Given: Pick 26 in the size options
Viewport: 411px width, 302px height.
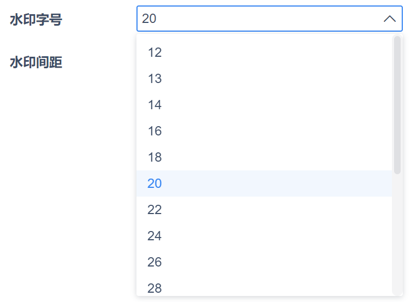Looking at the screenshot, I should pyautogui.click(x=155, y=262).
